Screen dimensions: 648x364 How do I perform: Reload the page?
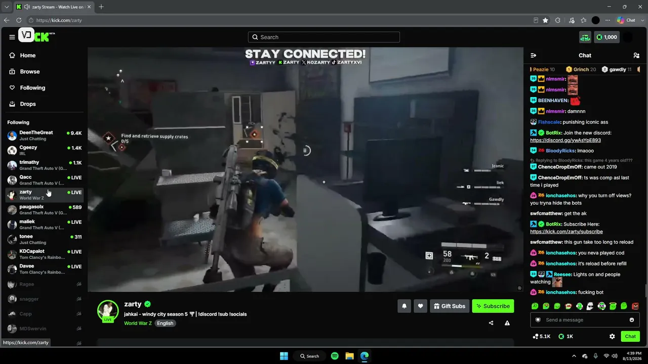[19, 20]
